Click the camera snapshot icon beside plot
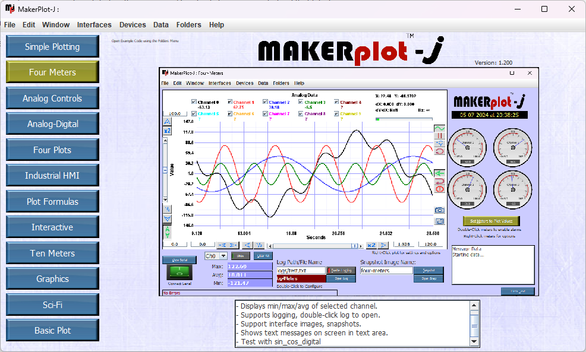 (x=440, y=210)
